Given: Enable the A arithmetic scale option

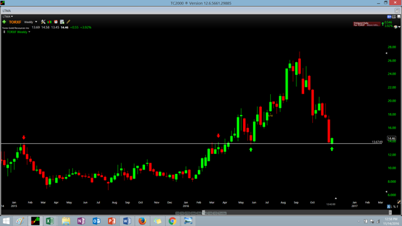Looking at the screenshot, I should [x=389, y=207].
